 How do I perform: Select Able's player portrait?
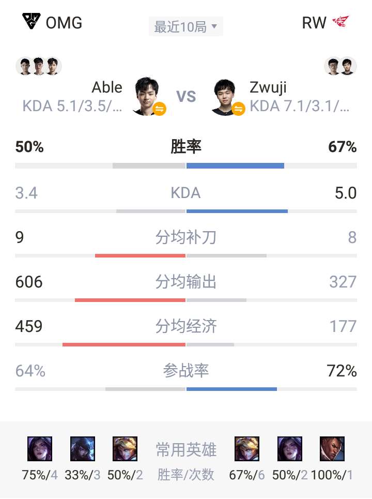point(147,96)
